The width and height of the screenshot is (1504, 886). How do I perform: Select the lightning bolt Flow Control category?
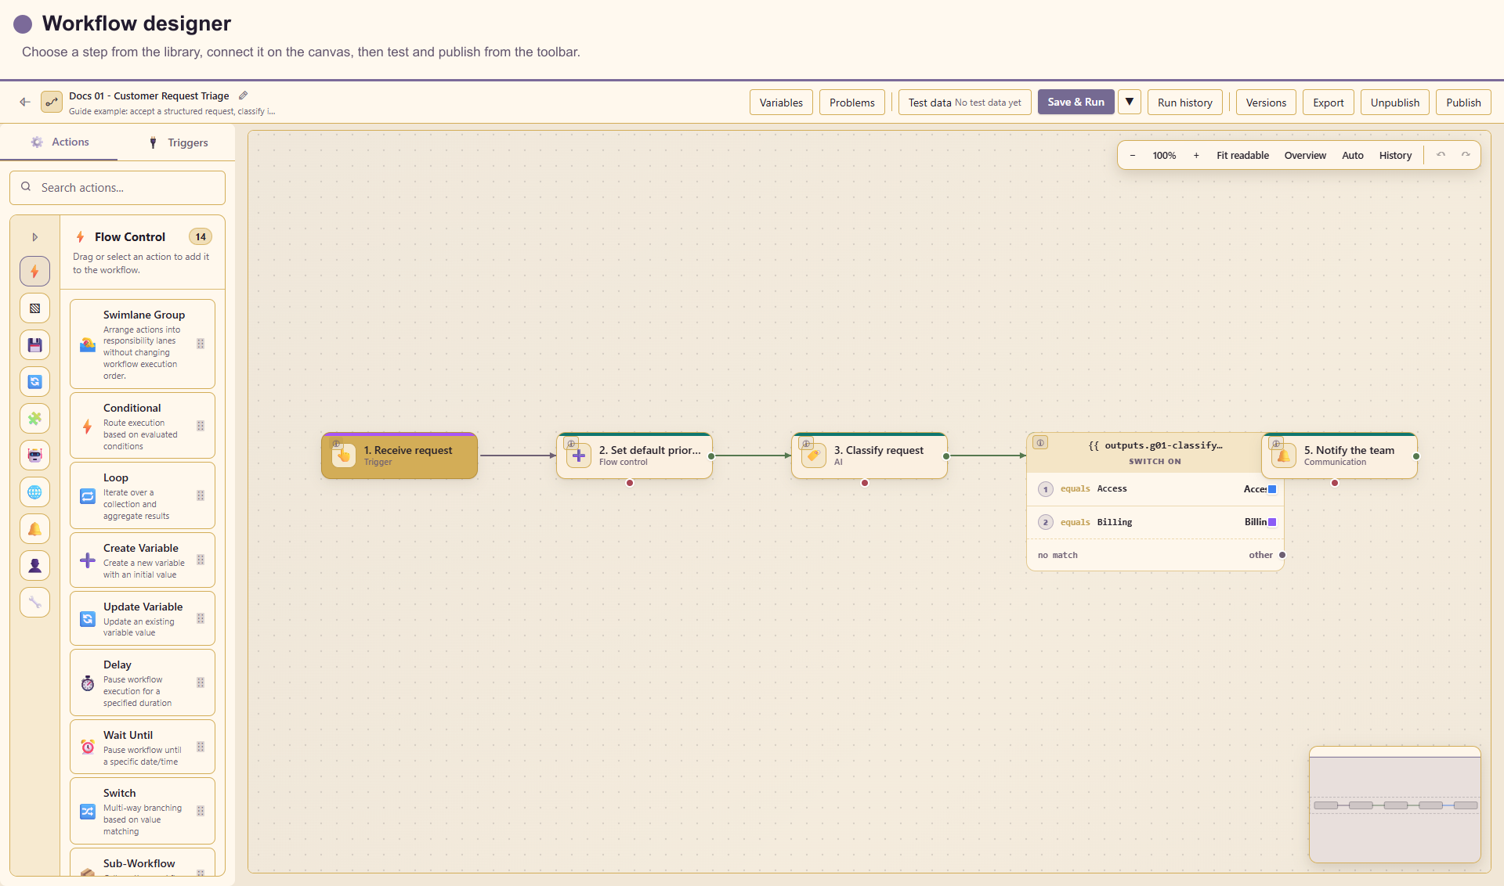[34, 272]
